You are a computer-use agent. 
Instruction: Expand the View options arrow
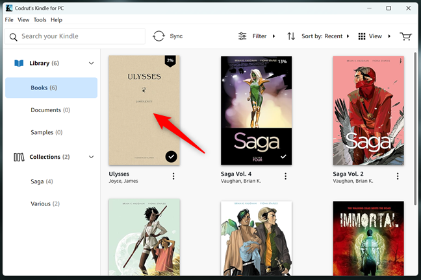coord(389,36)
